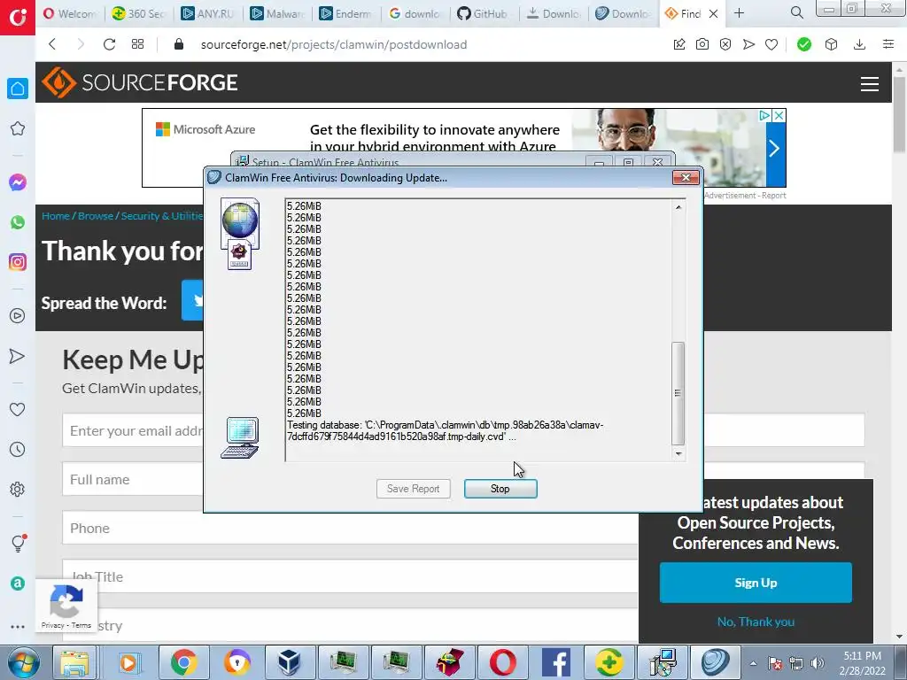Screen dimensions: 907x680
Task: Open Chrome from the taskbar
Action: [x=183, y=662]
